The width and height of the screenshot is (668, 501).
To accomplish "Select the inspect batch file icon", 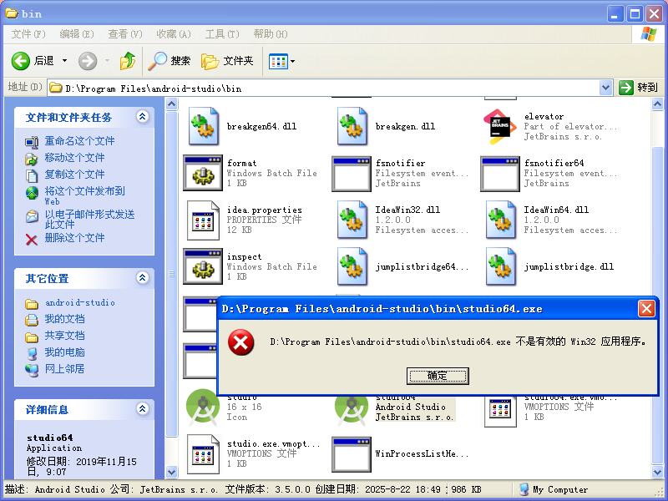I will click(x=203, y=266).
